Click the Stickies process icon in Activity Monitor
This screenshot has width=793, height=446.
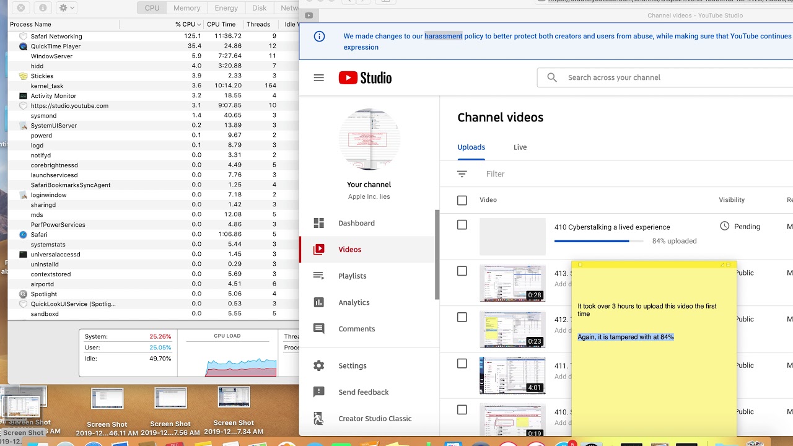[x=24, y=76]
